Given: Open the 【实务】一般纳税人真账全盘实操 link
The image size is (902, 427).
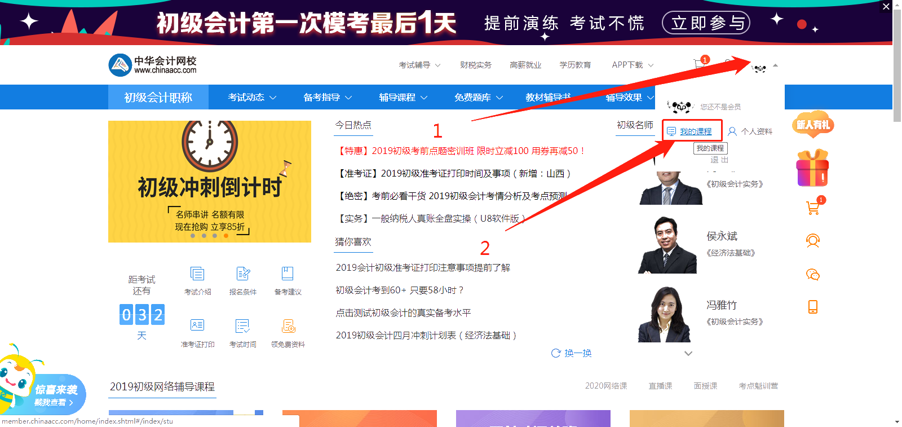Looking at the screenshot, I should click(431, 218).
